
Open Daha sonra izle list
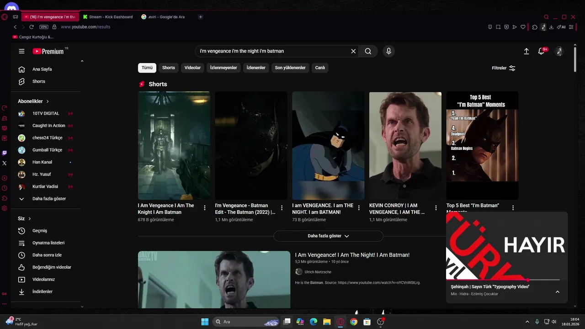[x=46, y=255]
